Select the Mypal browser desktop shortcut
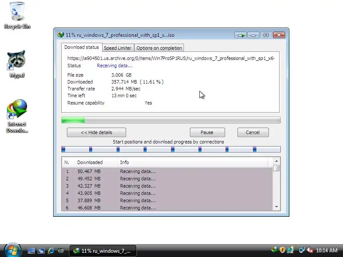 coord(17,64)
